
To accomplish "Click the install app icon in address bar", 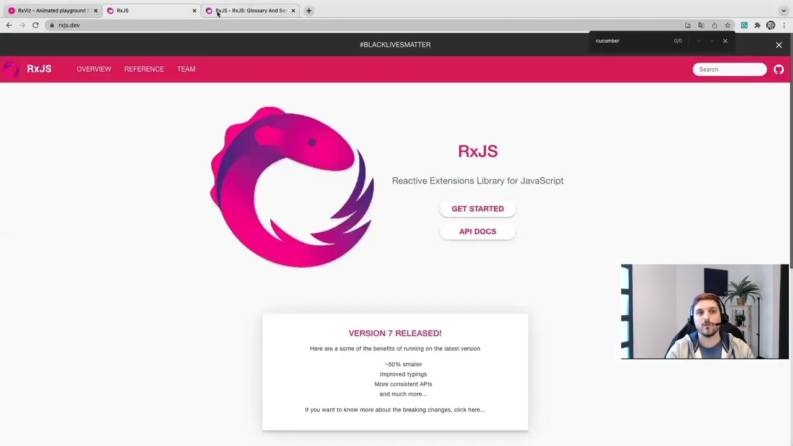I will [688, 25].
